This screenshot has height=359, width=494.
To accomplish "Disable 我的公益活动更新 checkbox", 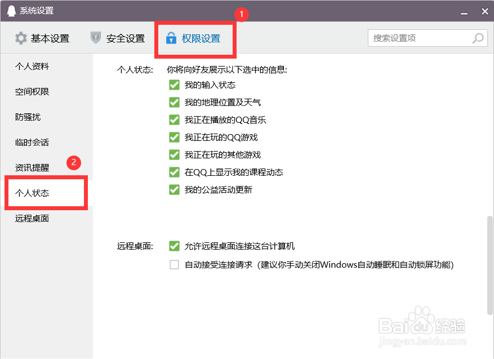I will point(174,190).
